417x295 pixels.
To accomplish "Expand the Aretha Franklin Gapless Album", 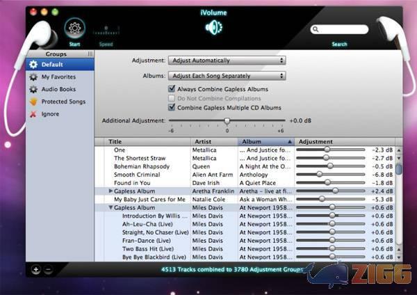I will [111, 191].
